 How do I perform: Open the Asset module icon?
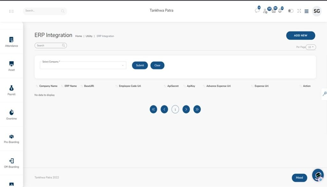tap(11, 64)
